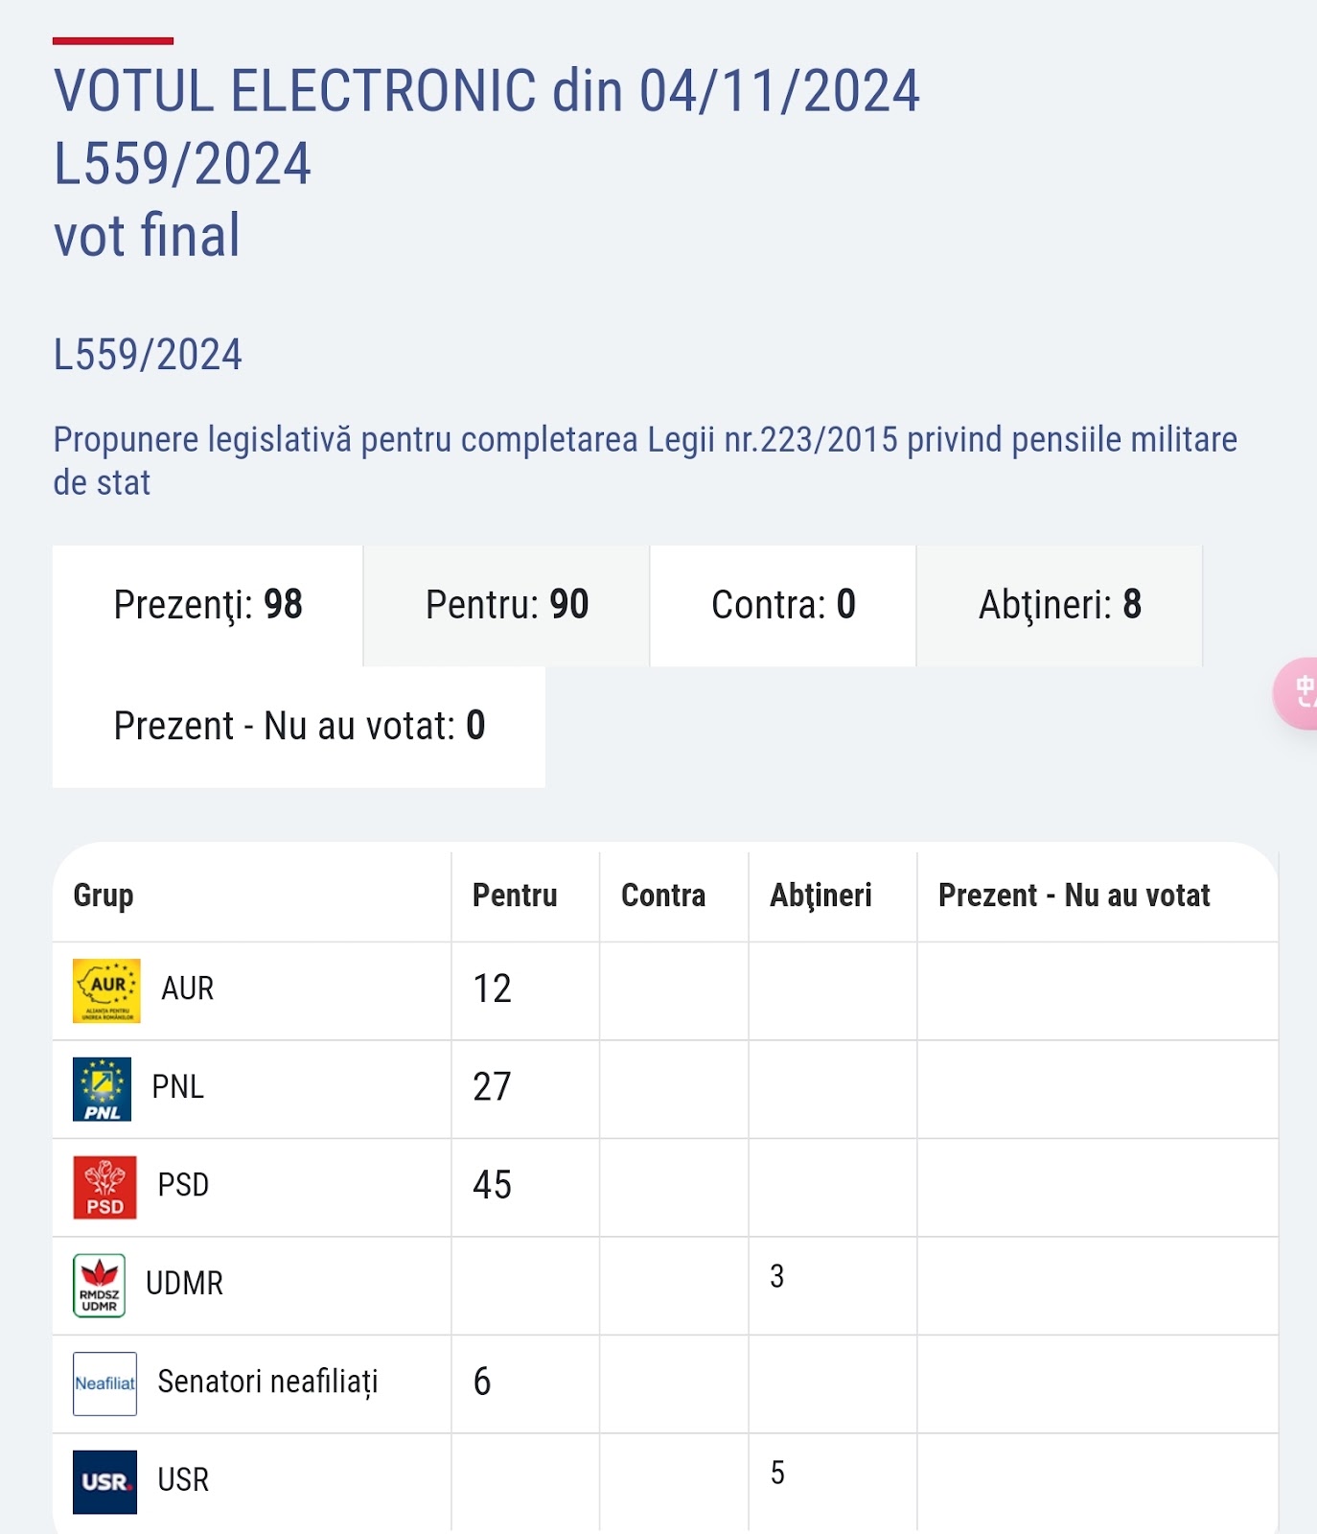Click the USR party logo icon

point(104,1481)
